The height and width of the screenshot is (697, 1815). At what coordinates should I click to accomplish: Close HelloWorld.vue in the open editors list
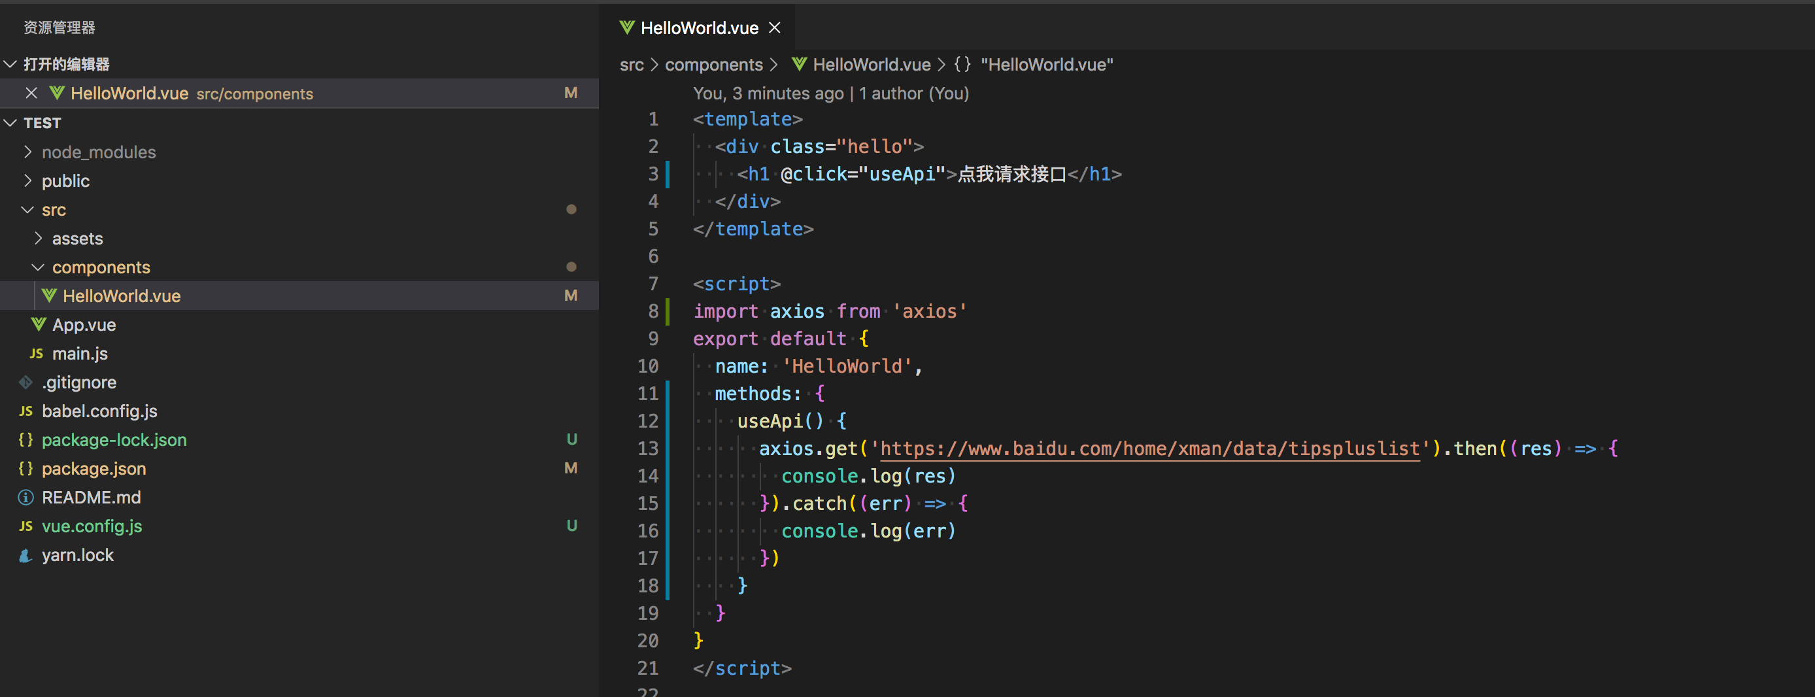click(x=31, y=93)
